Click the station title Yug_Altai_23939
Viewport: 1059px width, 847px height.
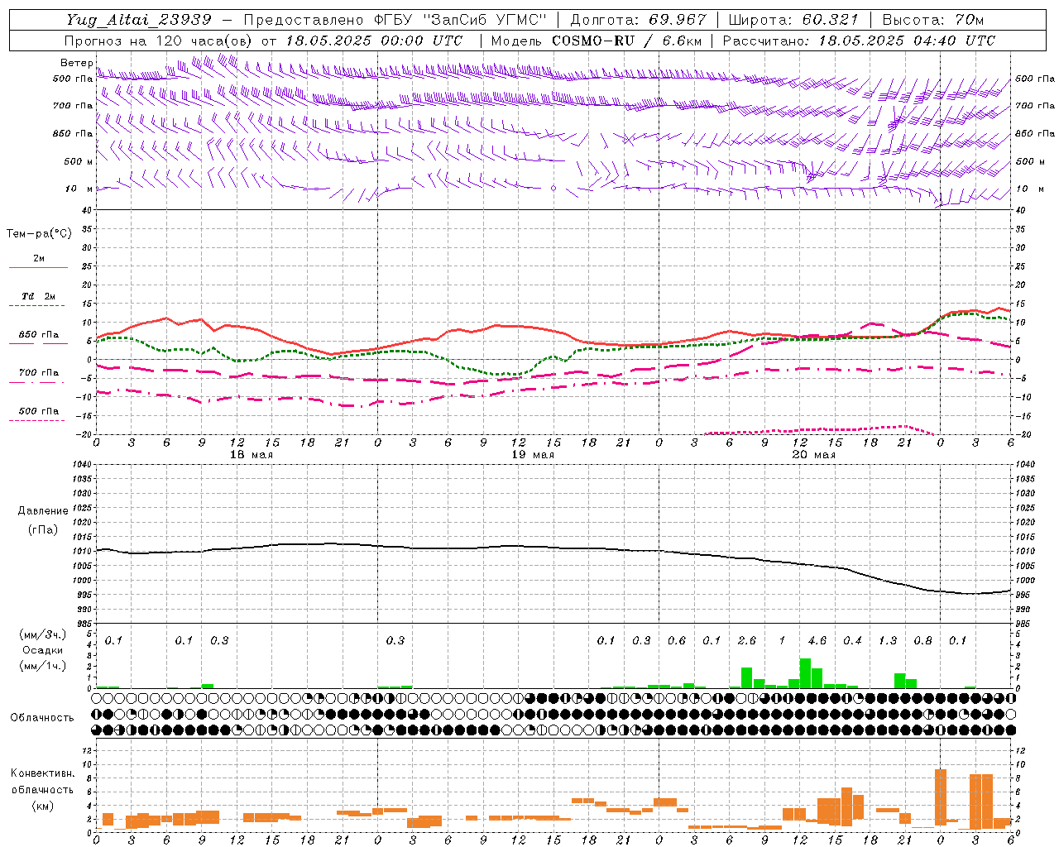tap(140, 20)
